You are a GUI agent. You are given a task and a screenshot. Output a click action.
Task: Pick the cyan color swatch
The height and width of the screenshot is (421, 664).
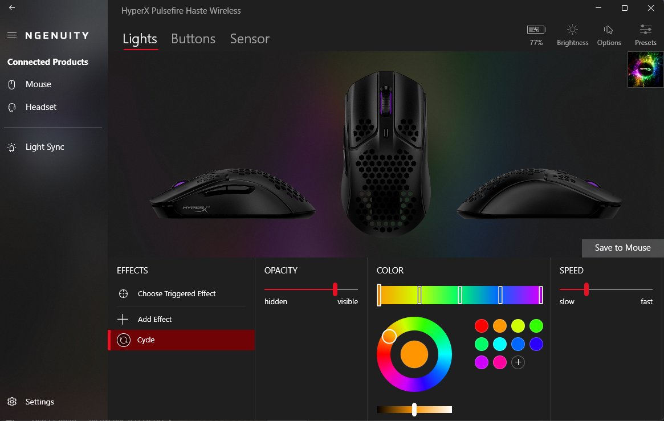click(x=500, y=344)
